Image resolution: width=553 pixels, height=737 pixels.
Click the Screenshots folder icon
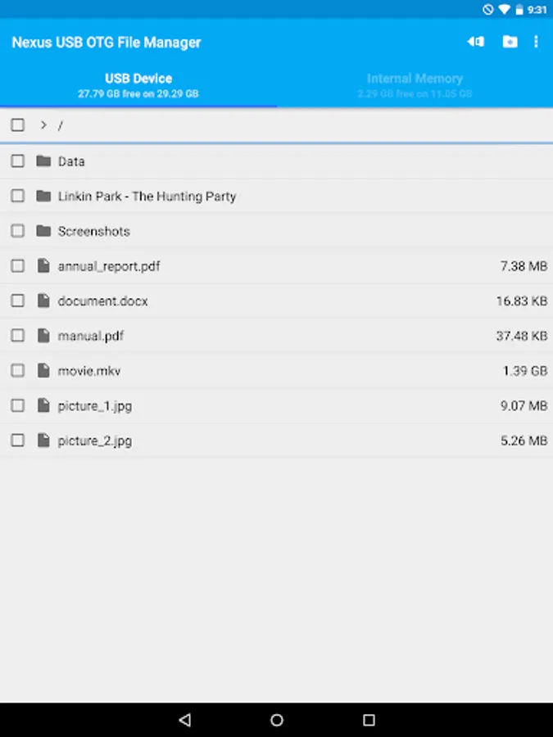pos(43,231)
